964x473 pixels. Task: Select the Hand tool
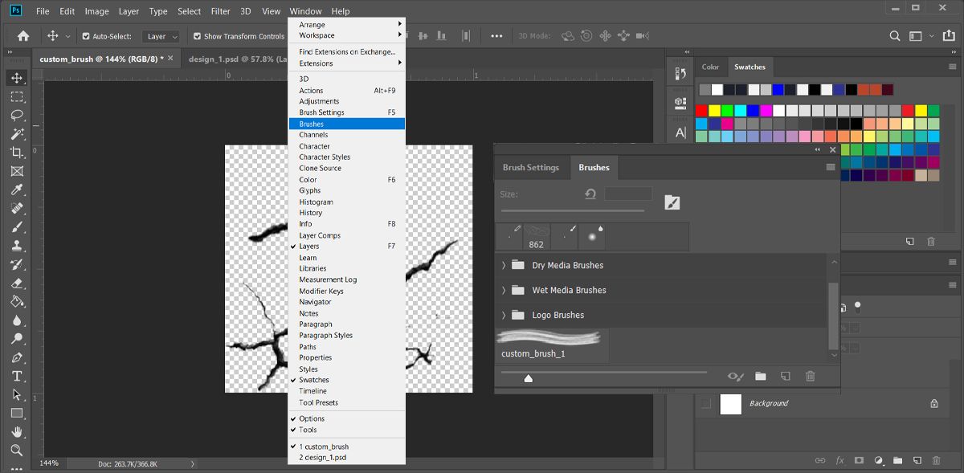(x=17, y=432)
